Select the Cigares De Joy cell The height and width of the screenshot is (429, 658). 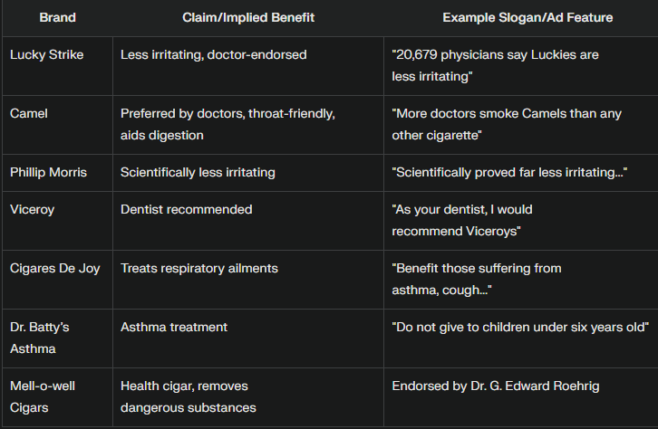(57, 280)
